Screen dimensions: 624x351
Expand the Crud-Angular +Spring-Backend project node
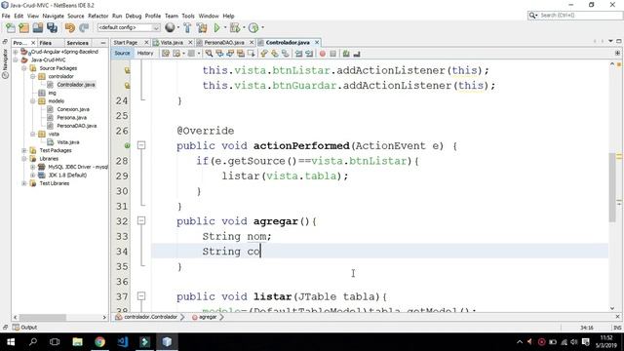[16, 52]
